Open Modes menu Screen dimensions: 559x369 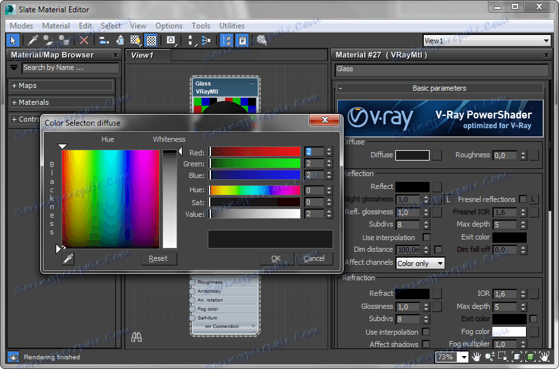(21, 26)
